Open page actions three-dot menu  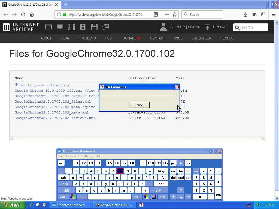pos(167,14)
